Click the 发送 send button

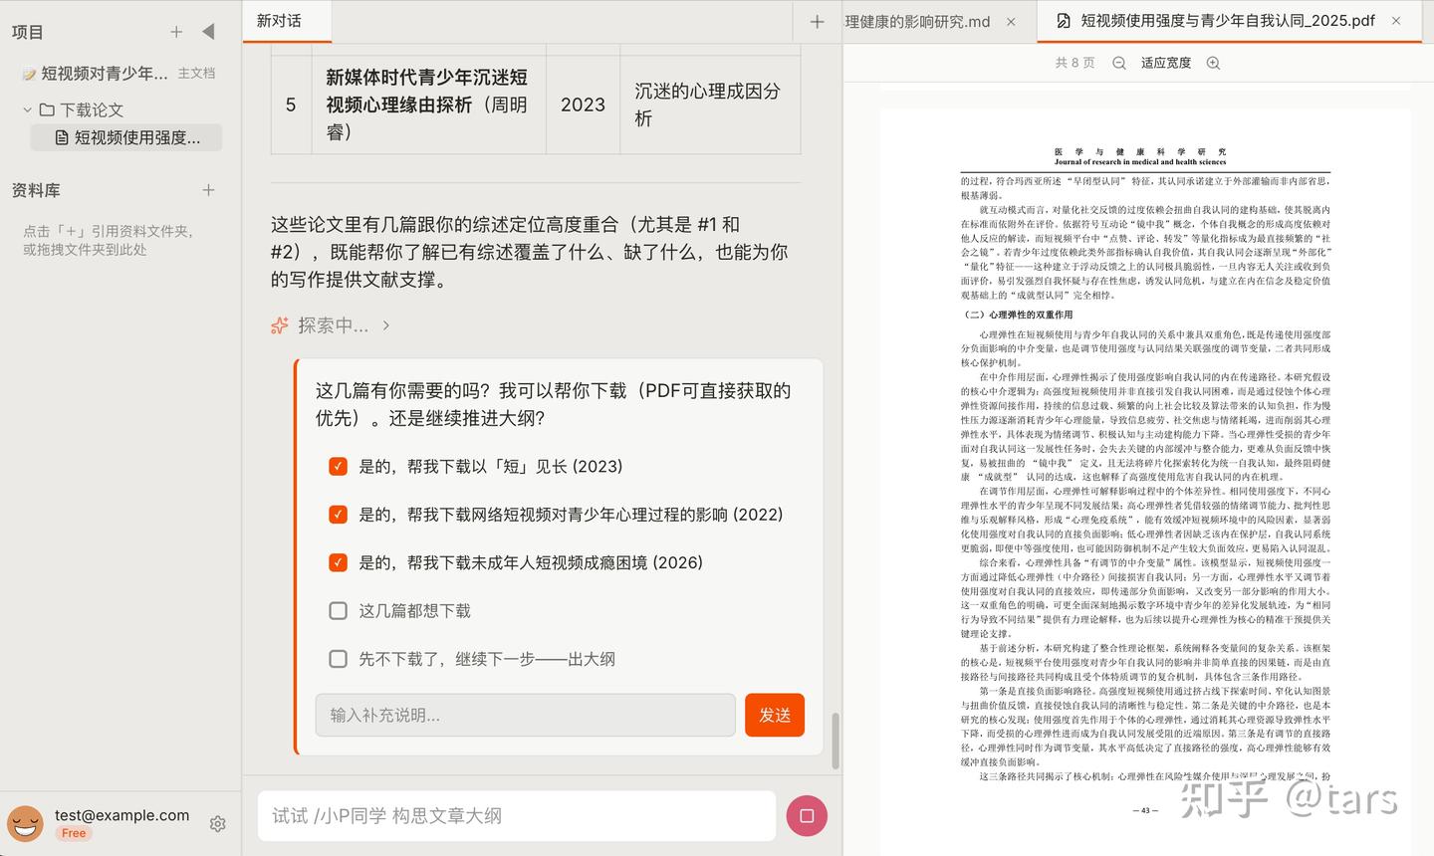(x=774, y=715)
